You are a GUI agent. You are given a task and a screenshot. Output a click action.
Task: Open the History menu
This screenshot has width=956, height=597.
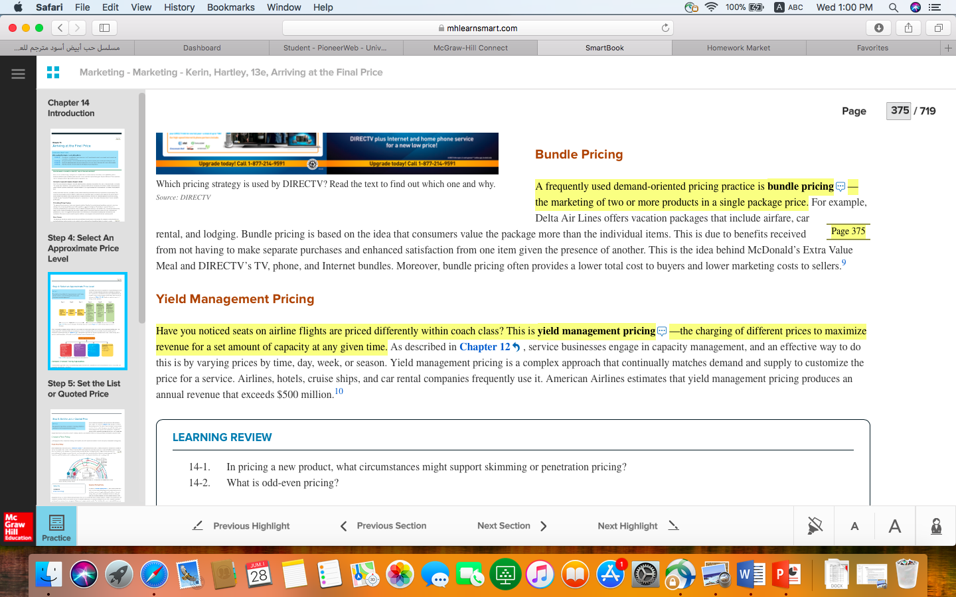pyautogui.click(x=179, y=7)
